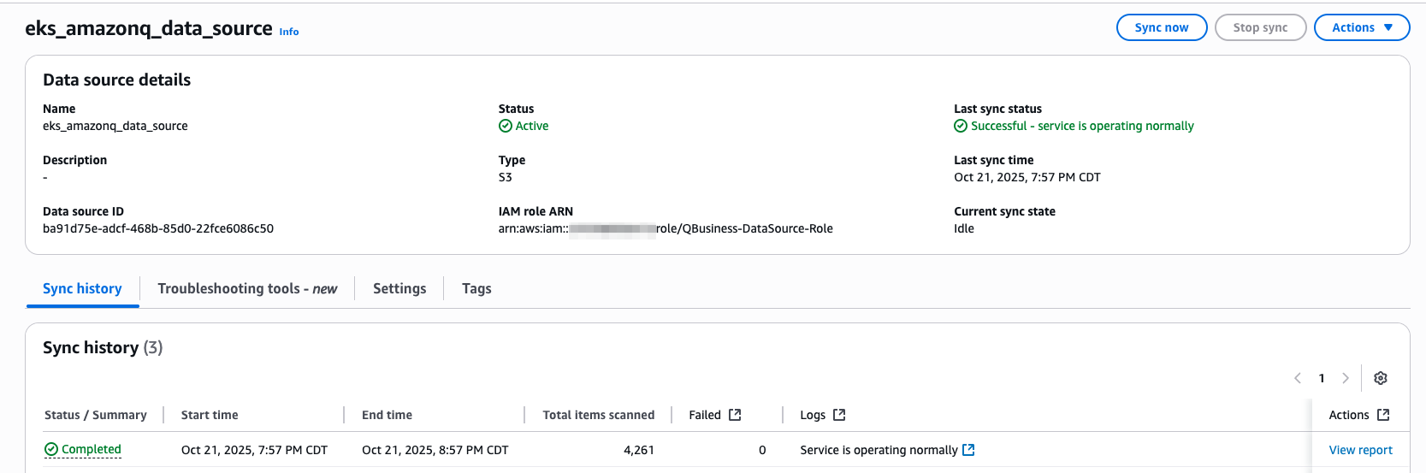Open the Tags tab
The image size is (1426, 473).
pos(476,288)
